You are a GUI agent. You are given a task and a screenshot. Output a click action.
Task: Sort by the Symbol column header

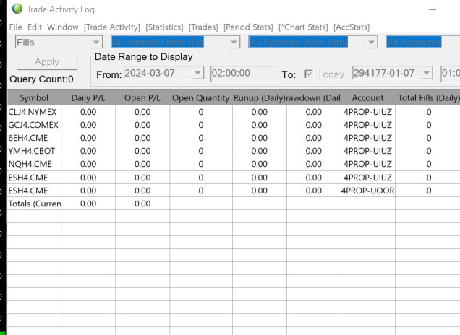click(x=34, y=97)
